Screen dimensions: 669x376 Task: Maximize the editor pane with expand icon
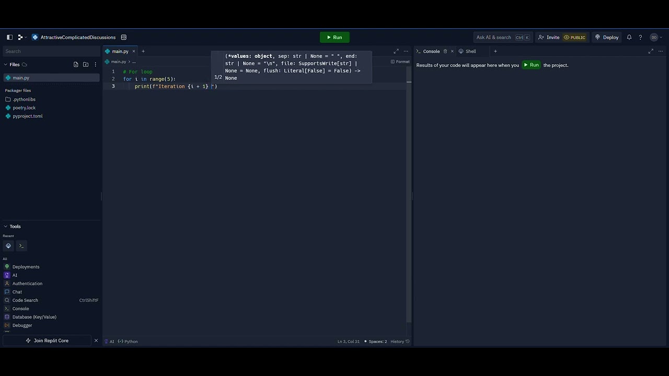(396, 51)
